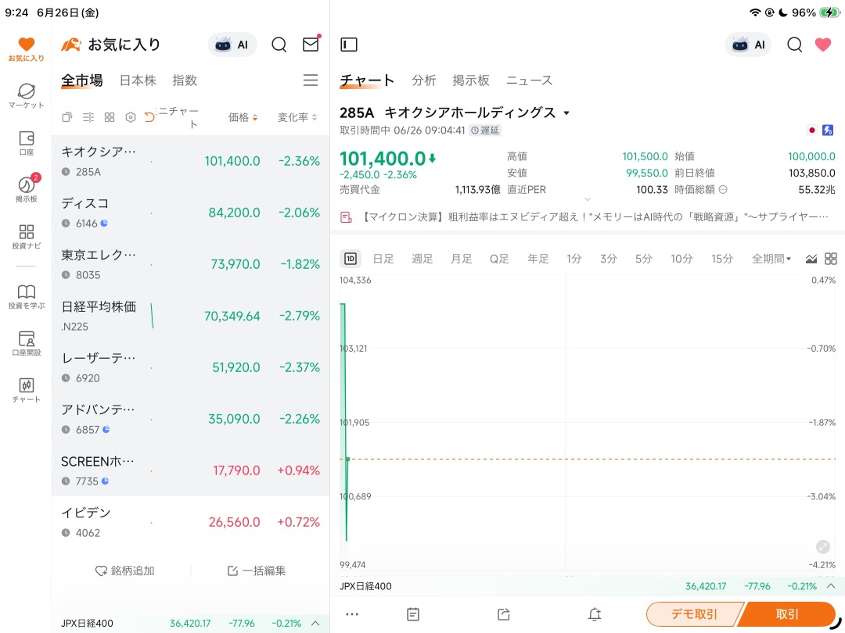The height and width of the screenshot is (633, 845).
Task: Expand the stock name dropdown arrow
Action: (566, 113)
